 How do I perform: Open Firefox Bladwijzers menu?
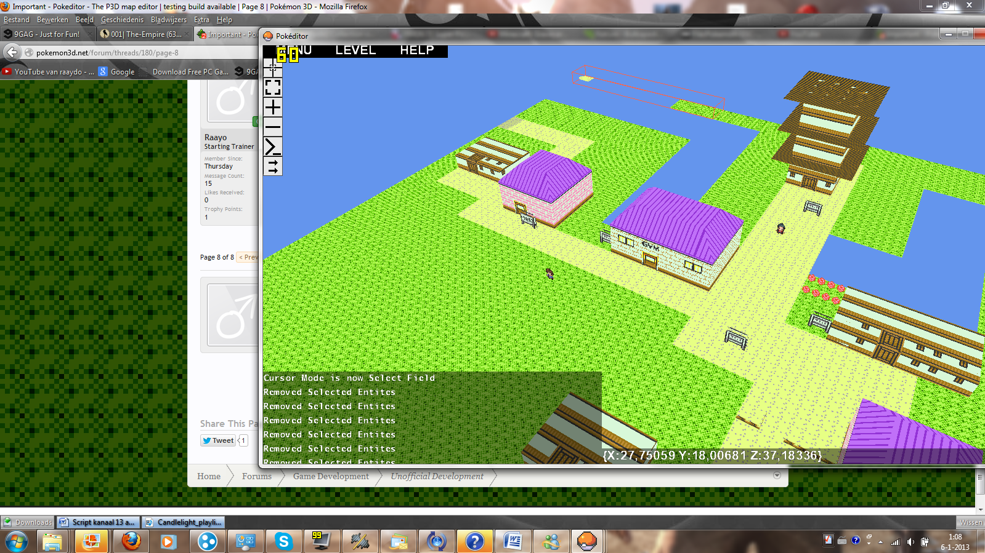(169, 20)
